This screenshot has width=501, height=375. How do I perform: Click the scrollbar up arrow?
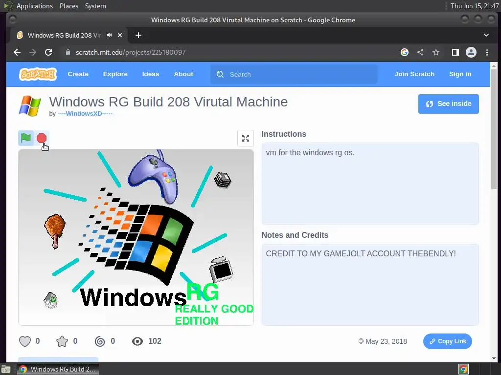pos(494,66)
